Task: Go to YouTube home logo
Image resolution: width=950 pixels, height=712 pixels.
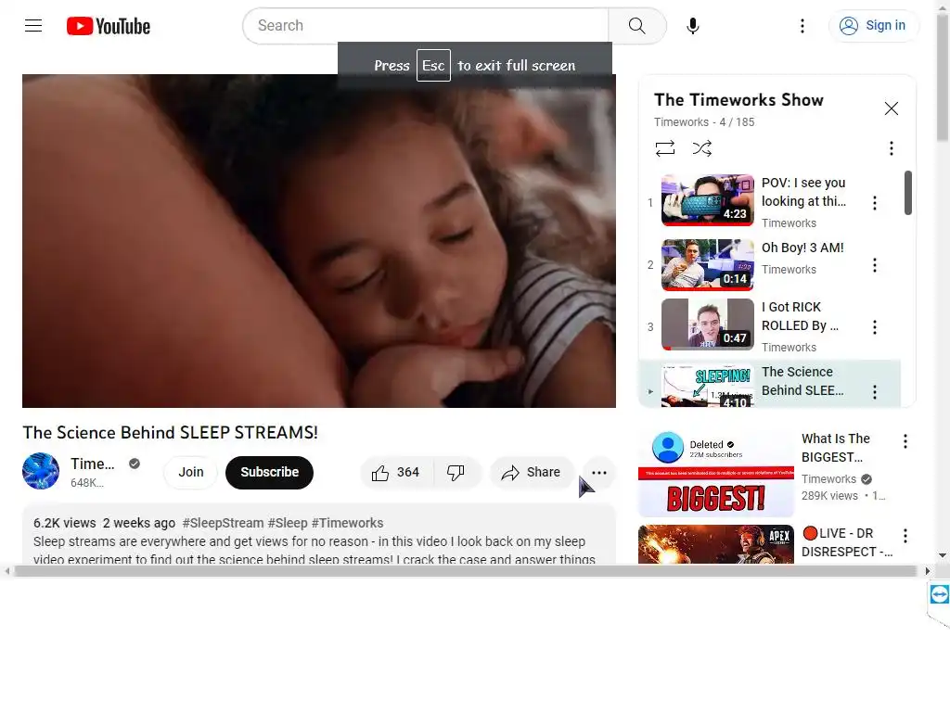Action: pos(109,26)
